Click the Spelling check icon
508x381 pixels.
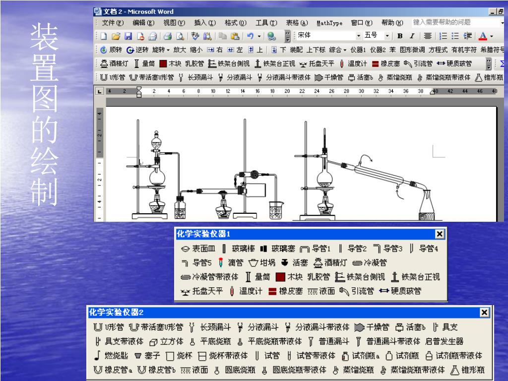(x=195, y=36)
